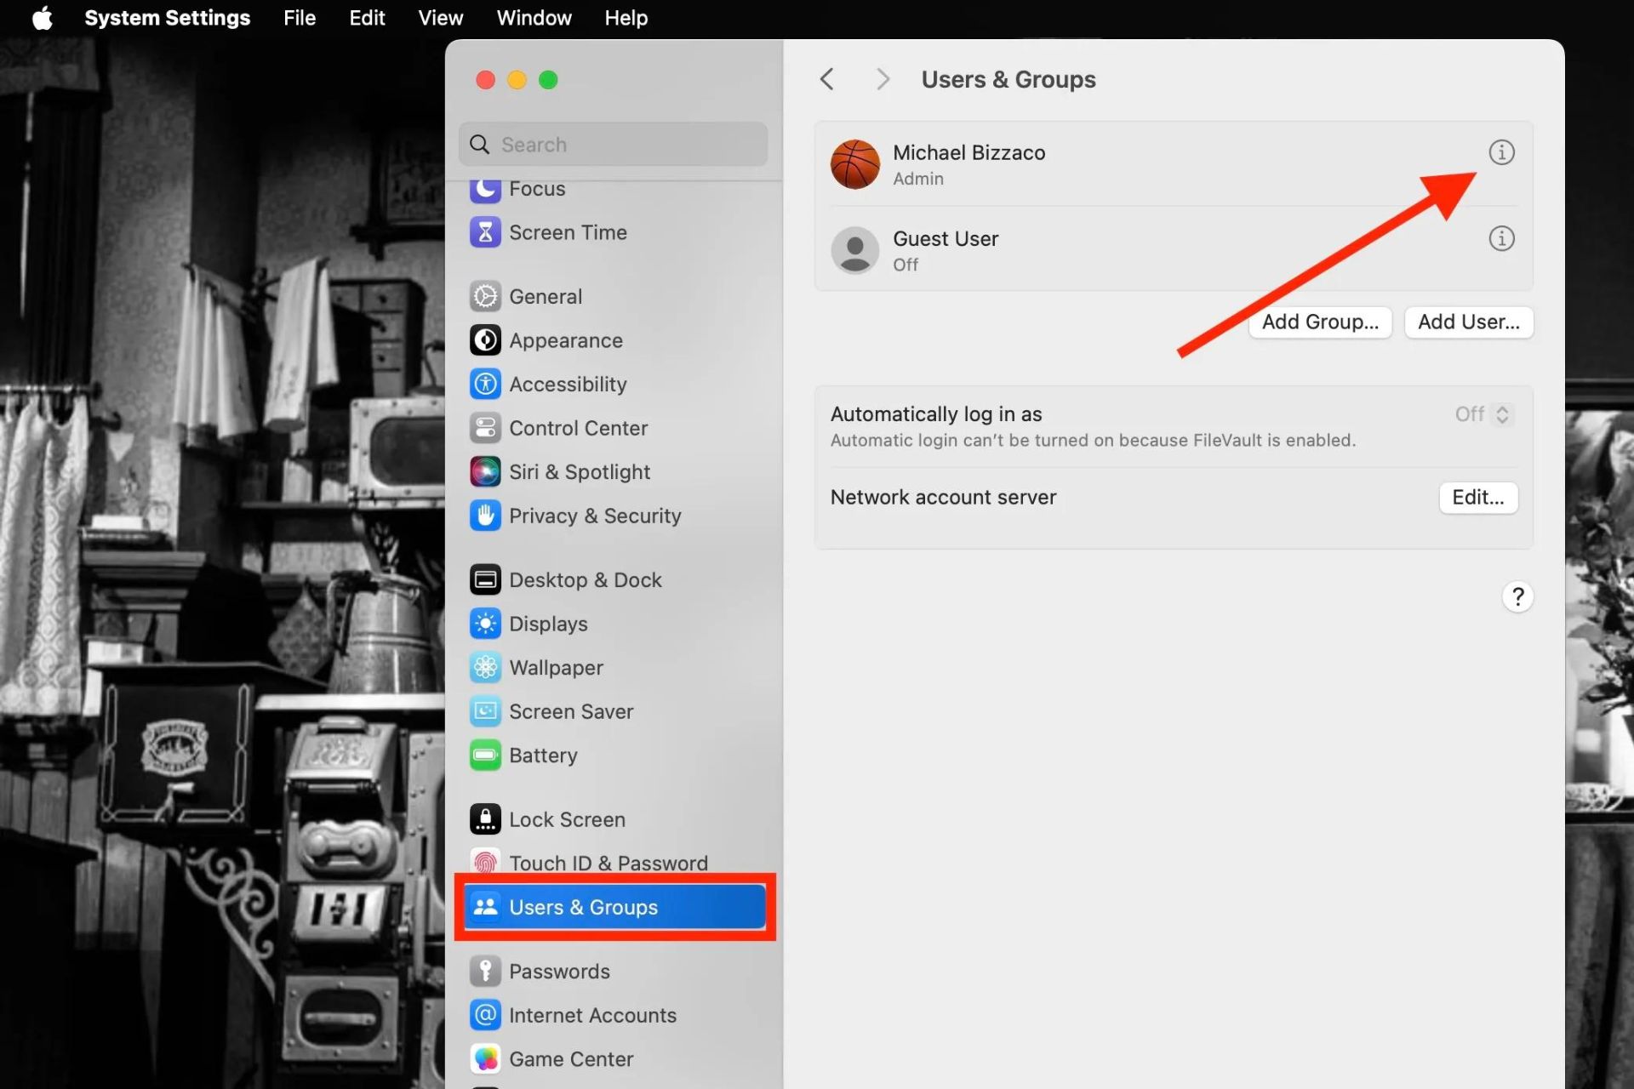Screen dimensions: 1634x1089
Task: Click the Internet Accounts @ icon
Action: click(x=485, y=1015)
